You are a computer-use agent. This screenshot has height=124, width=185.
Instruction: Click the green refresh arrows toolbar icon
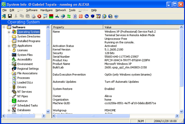click(69, 16)
